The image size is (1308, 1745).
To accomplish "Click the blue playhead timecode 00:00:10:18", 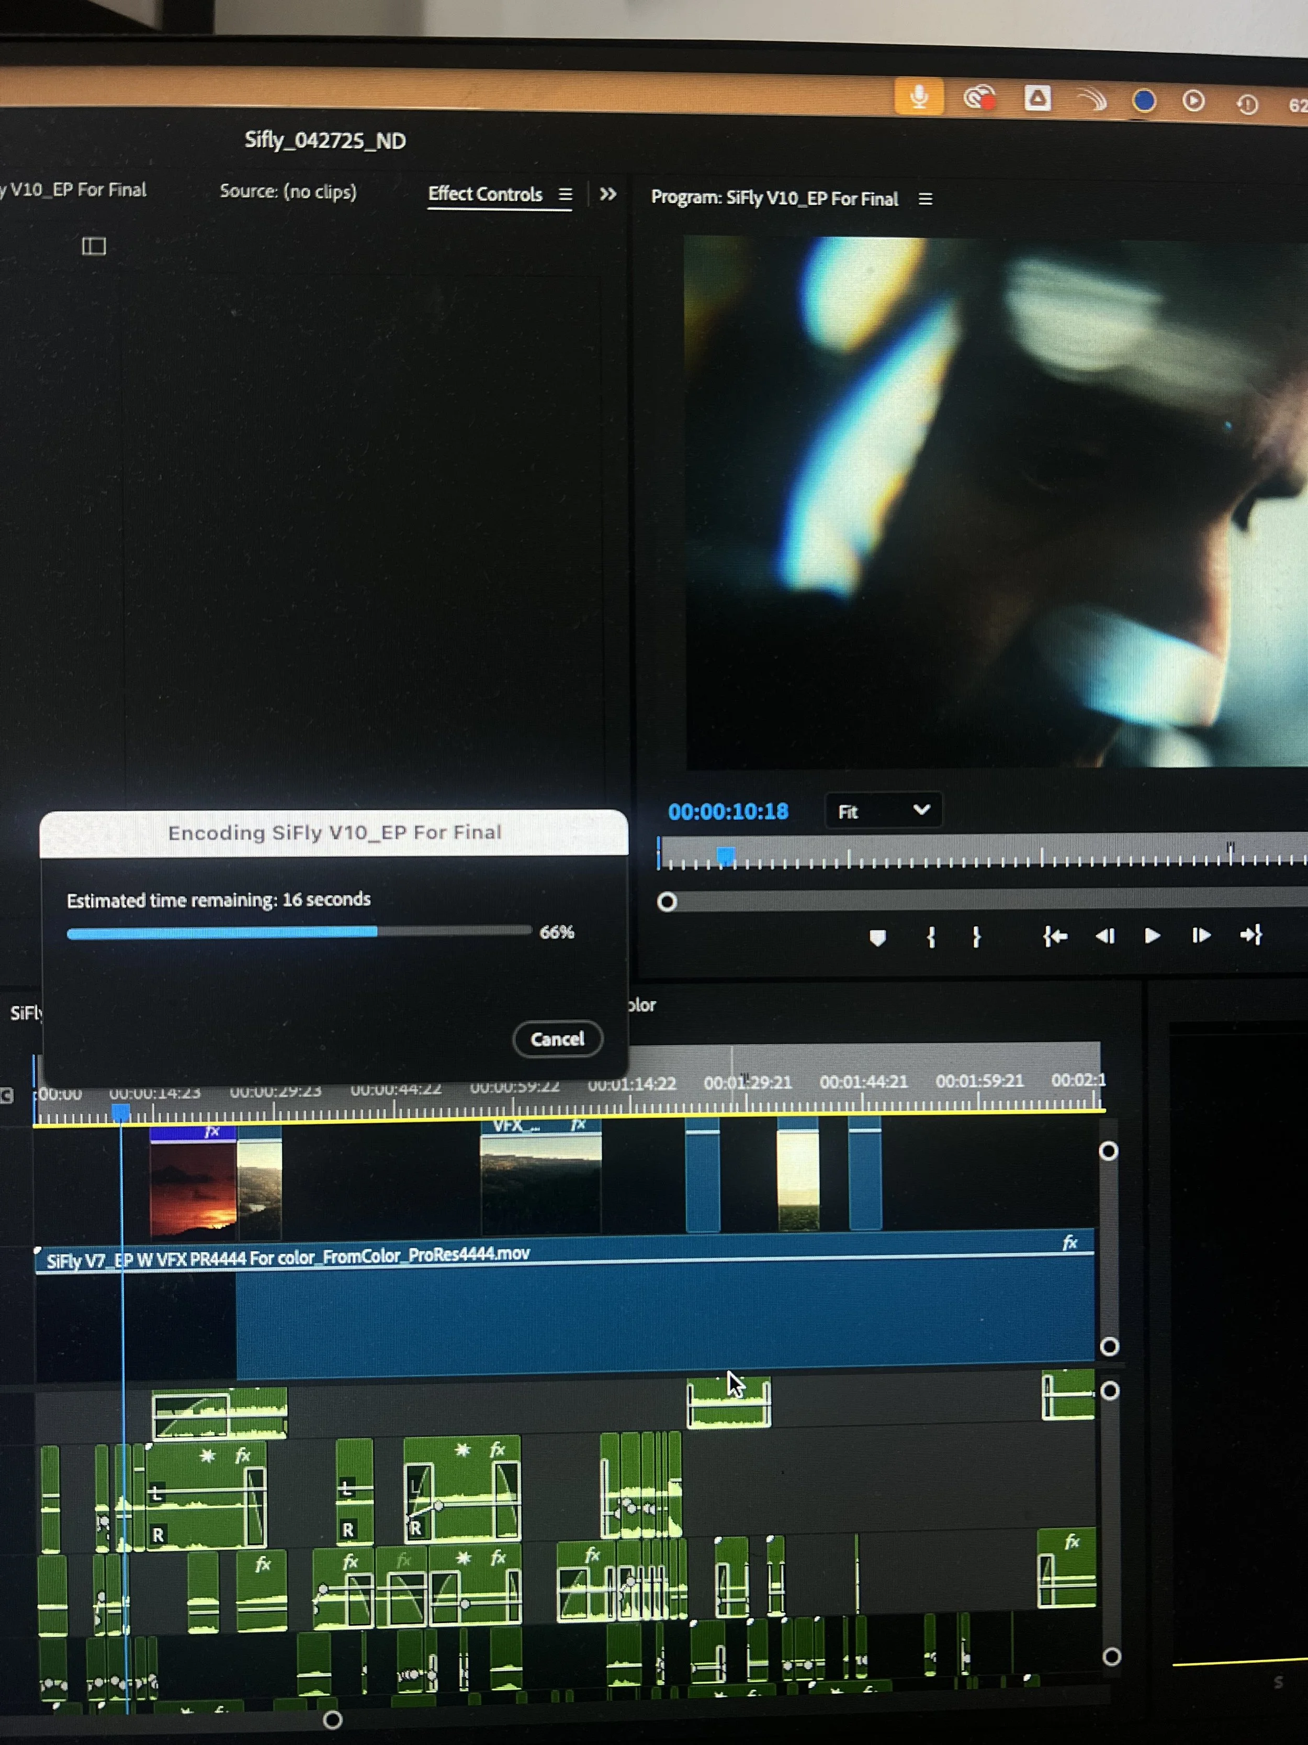I will click(728, 812).
